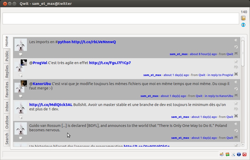Open the emoticon picker icon beside message box

pos(243,18)
